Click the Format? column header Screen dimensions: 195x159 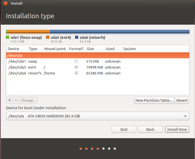pos(76,49)
